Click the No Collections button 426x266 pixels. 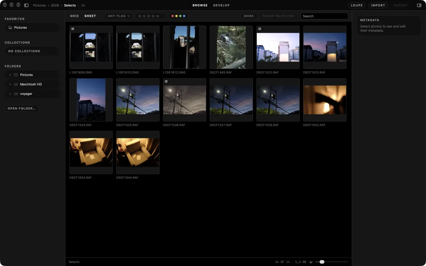point(32,51)
